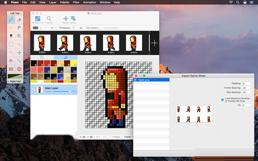Select the Magic Wand tool

pyautogui.click(x=19, y=44)
